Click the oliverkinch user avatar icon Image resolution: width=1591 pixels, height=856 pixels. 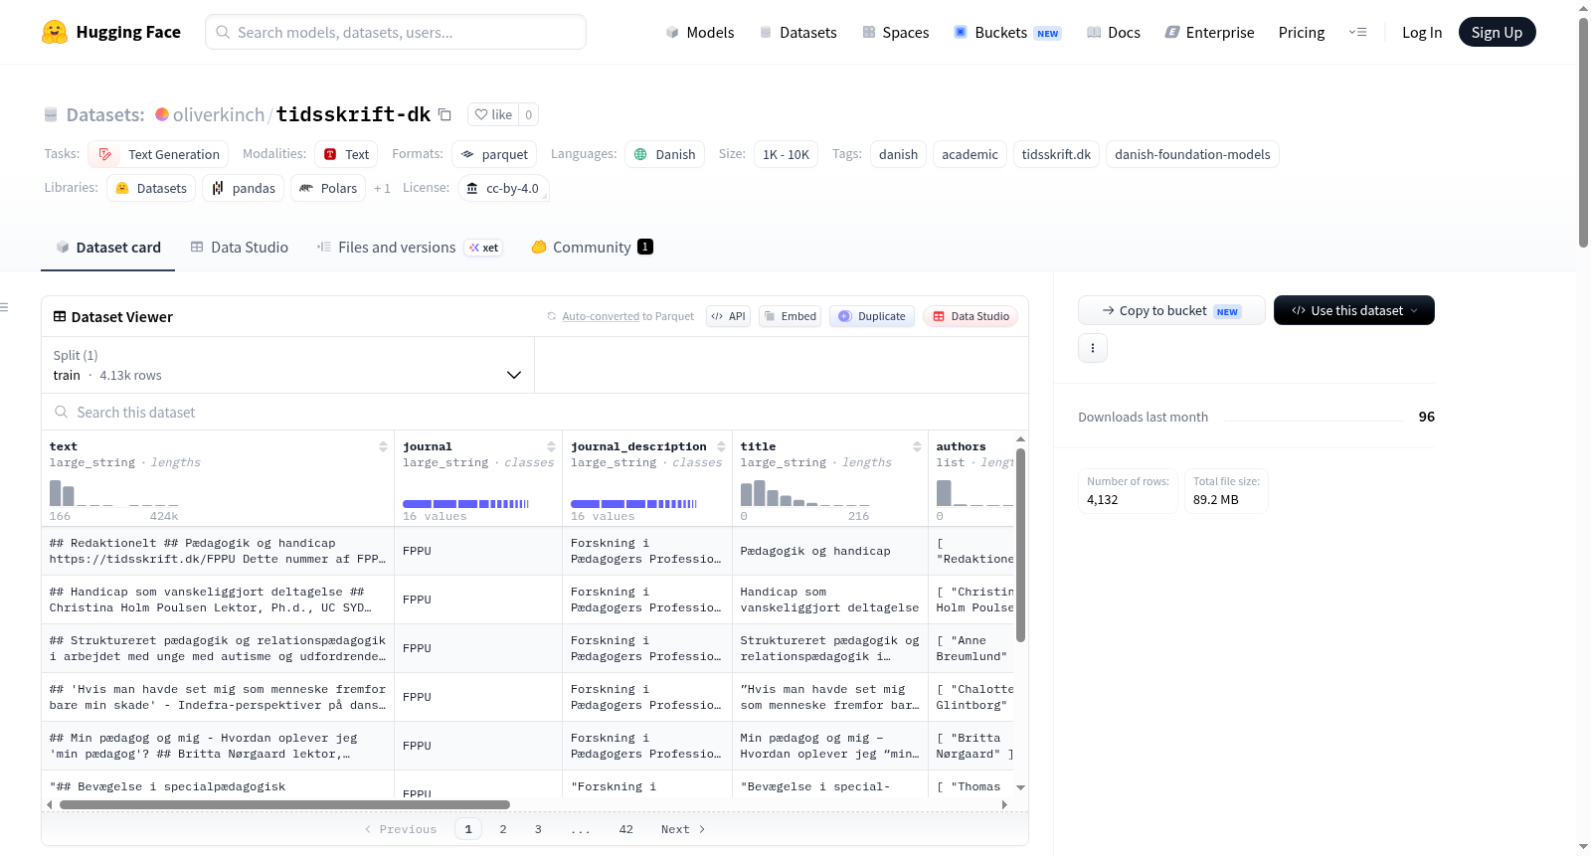pos(162,114)
